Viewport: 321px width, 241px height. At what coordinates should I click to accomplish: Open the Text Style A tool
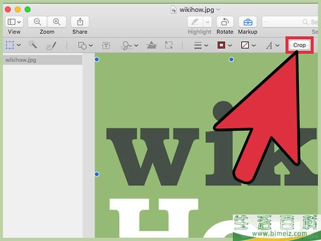click(x=269, y=45)
